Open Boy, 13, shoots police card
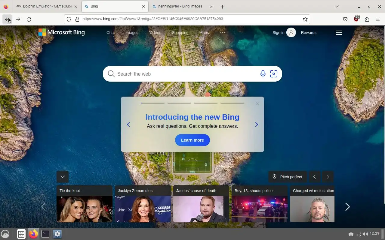Image resolution: width=385 pixels, height=240 pixels. pyautogui.click(x=260, y=204)
